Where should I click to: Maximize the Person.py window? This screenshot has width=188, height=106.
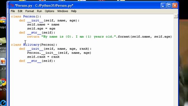[169, 6]
